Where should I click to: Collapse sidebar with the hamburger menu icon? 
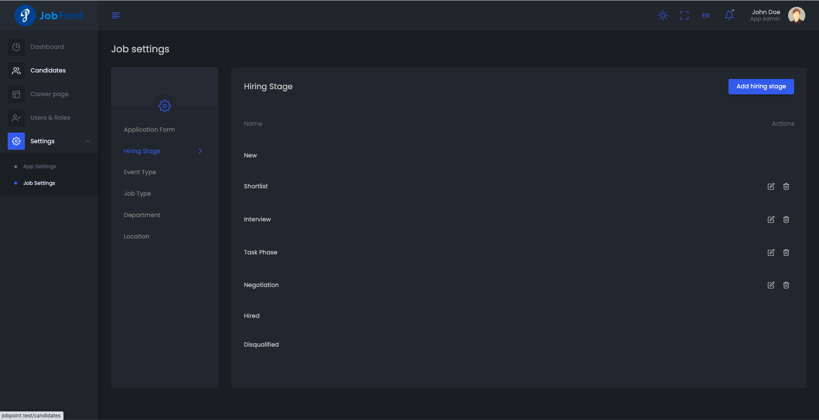click(116, 15)
